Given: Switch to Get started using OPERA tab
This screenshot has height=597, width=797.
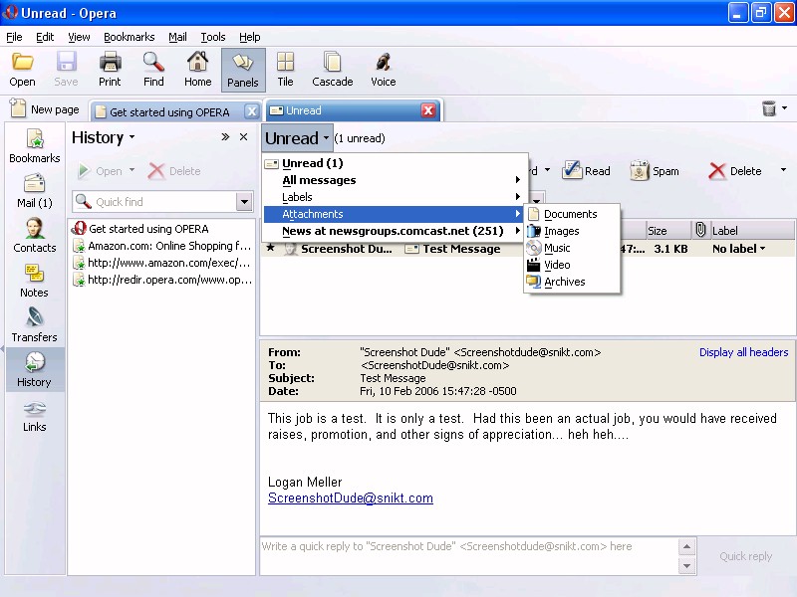Looking at the screenshot, I should pos(169,111).
